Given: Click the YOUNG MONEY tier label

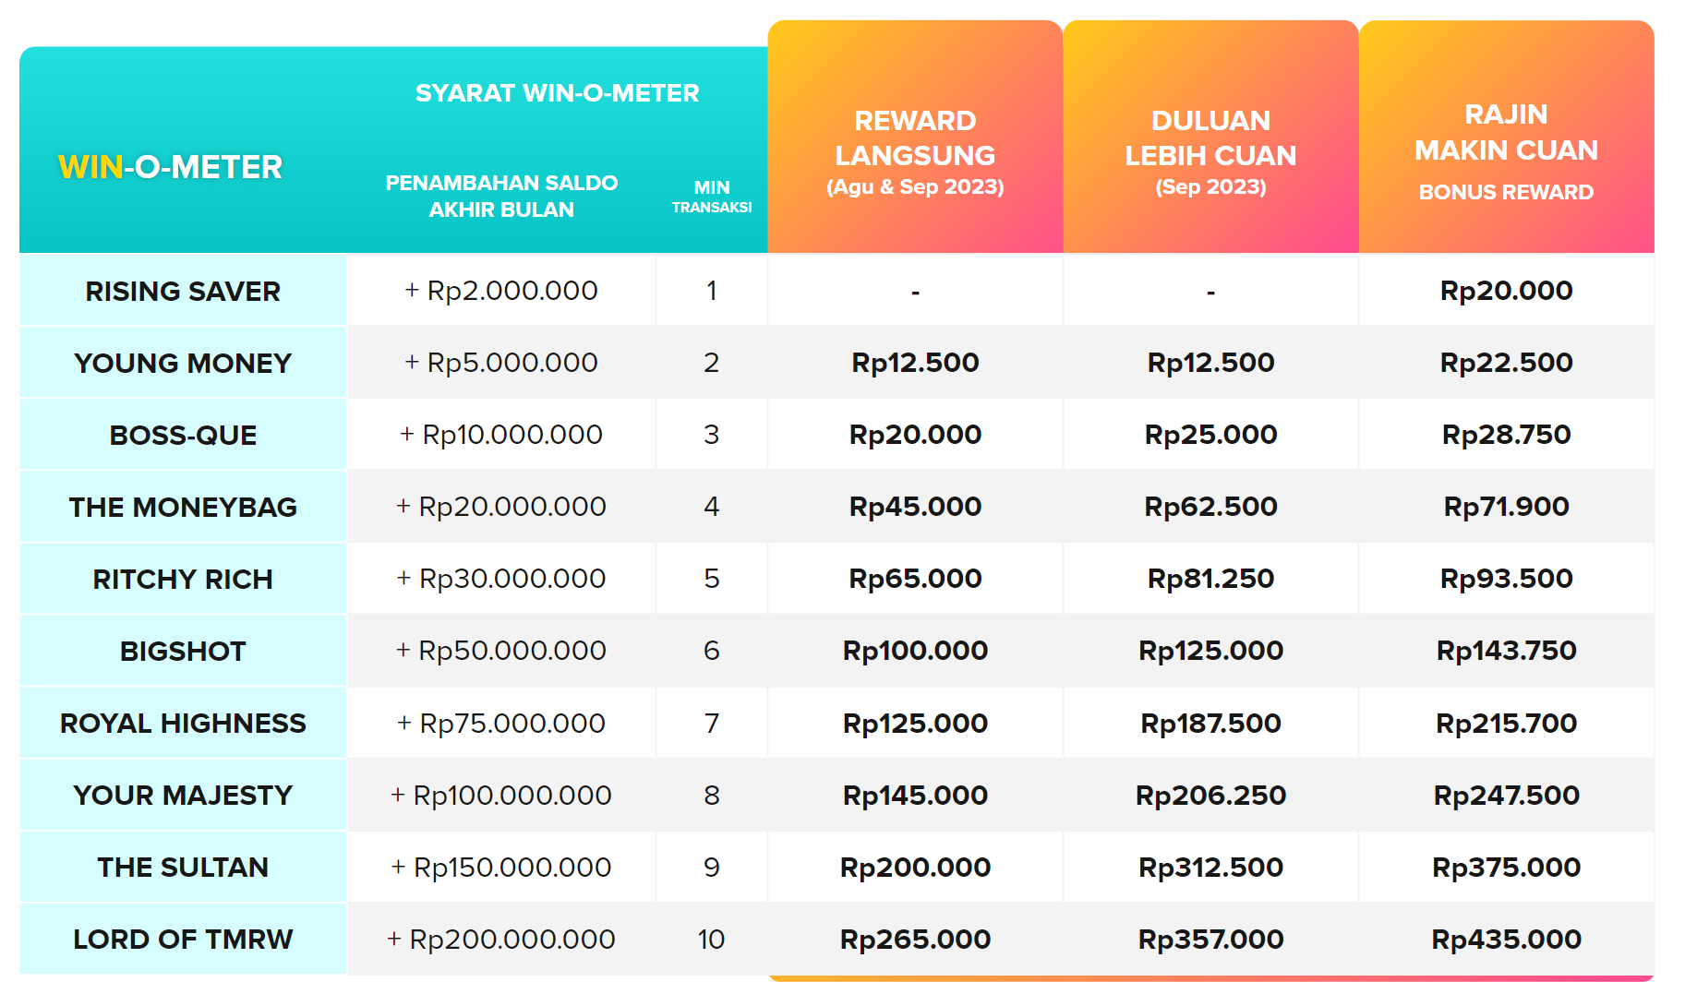Looking at the screenshot, I should [183, 363].
